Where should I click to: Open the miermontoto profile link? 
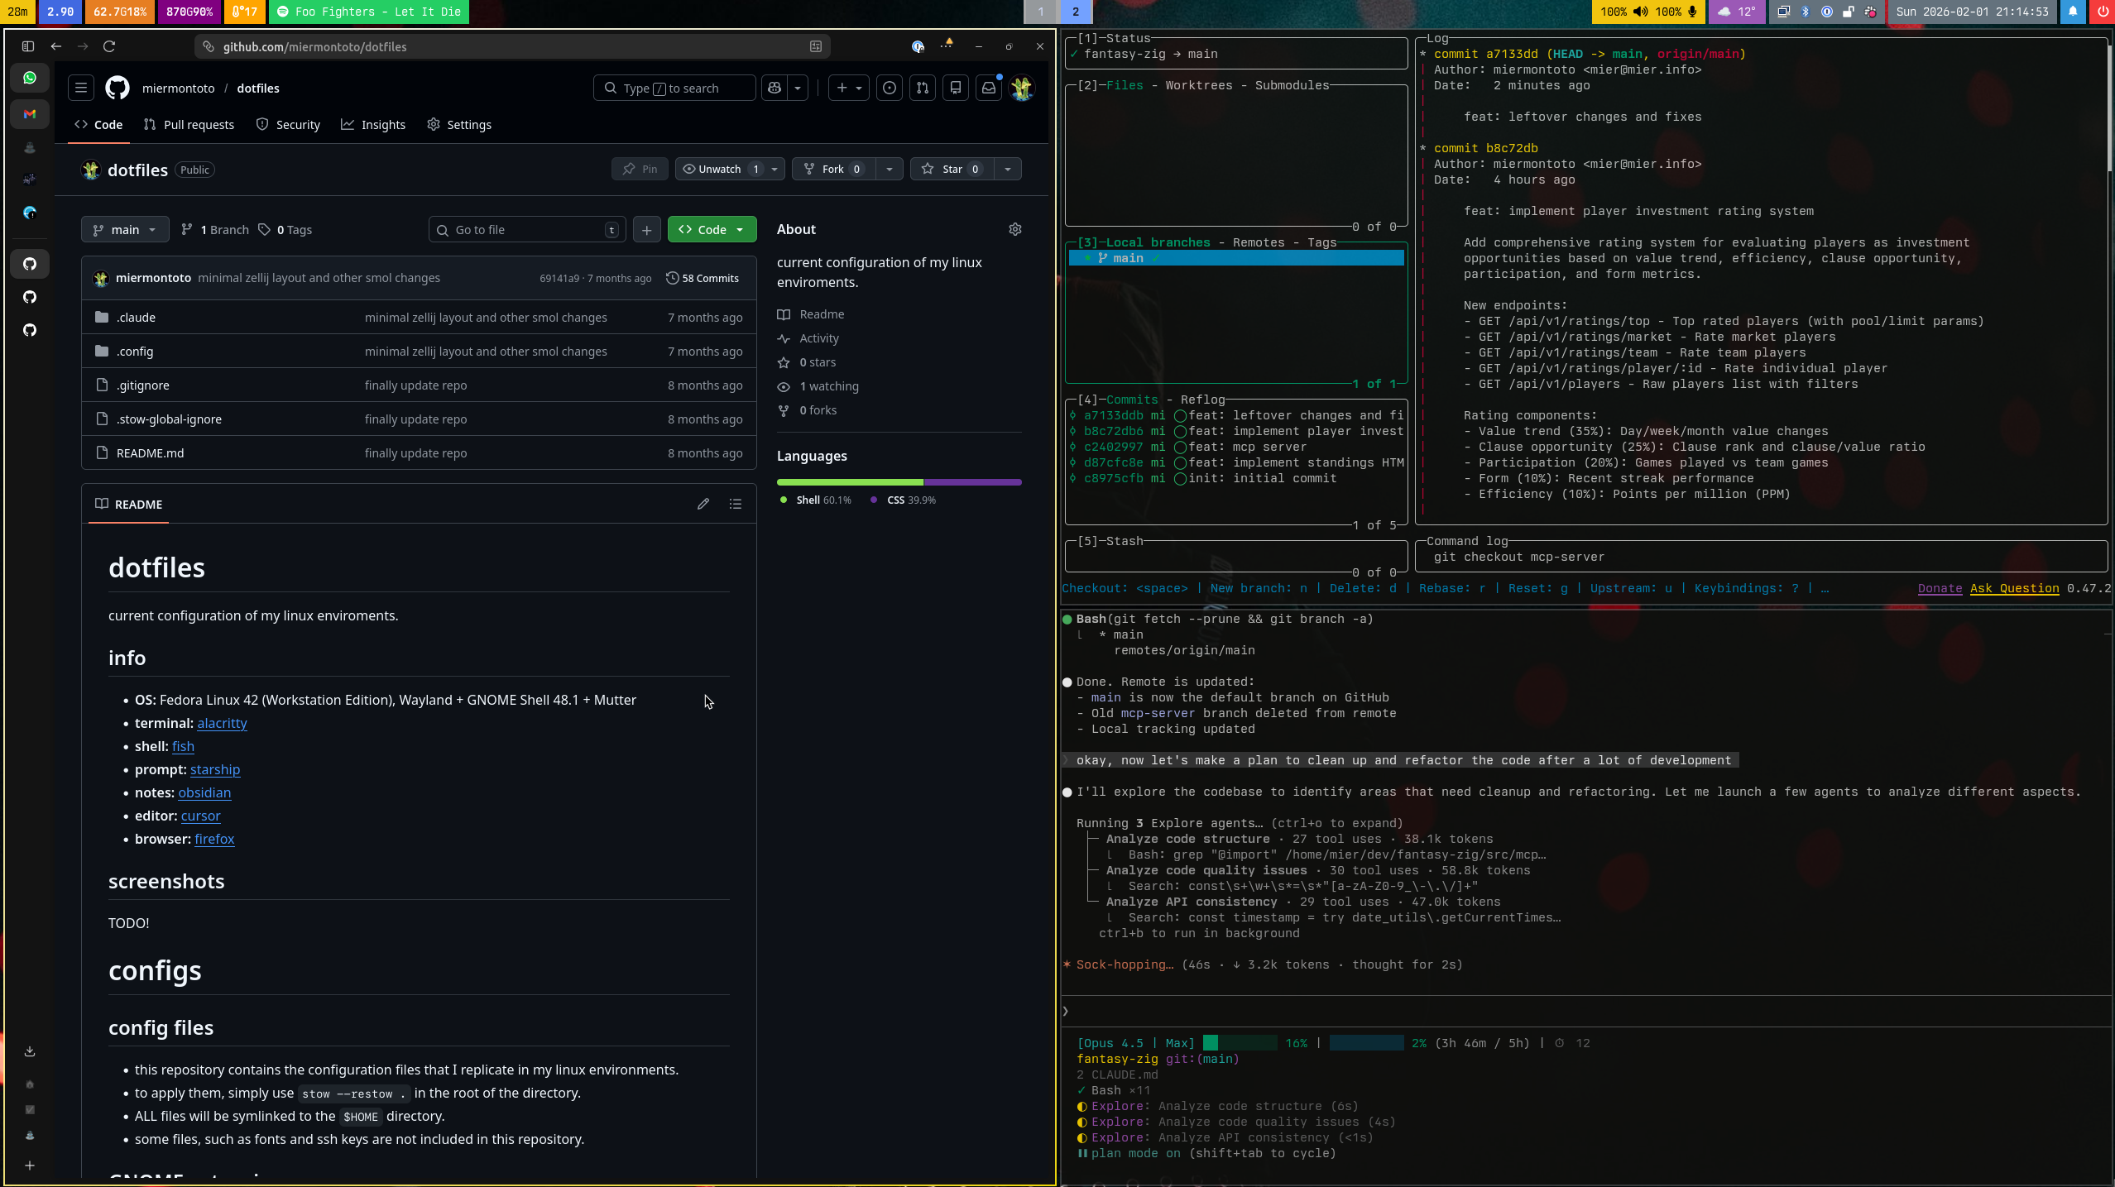(178, 89)
